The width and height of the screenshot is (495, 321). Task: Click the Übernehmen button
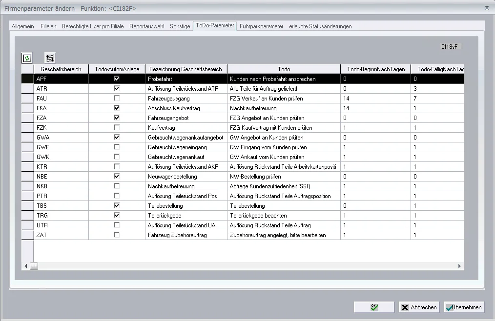(464, 307)
